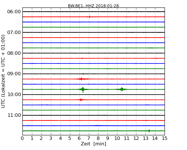Click the large green event near minute 6

click(83, 89)
